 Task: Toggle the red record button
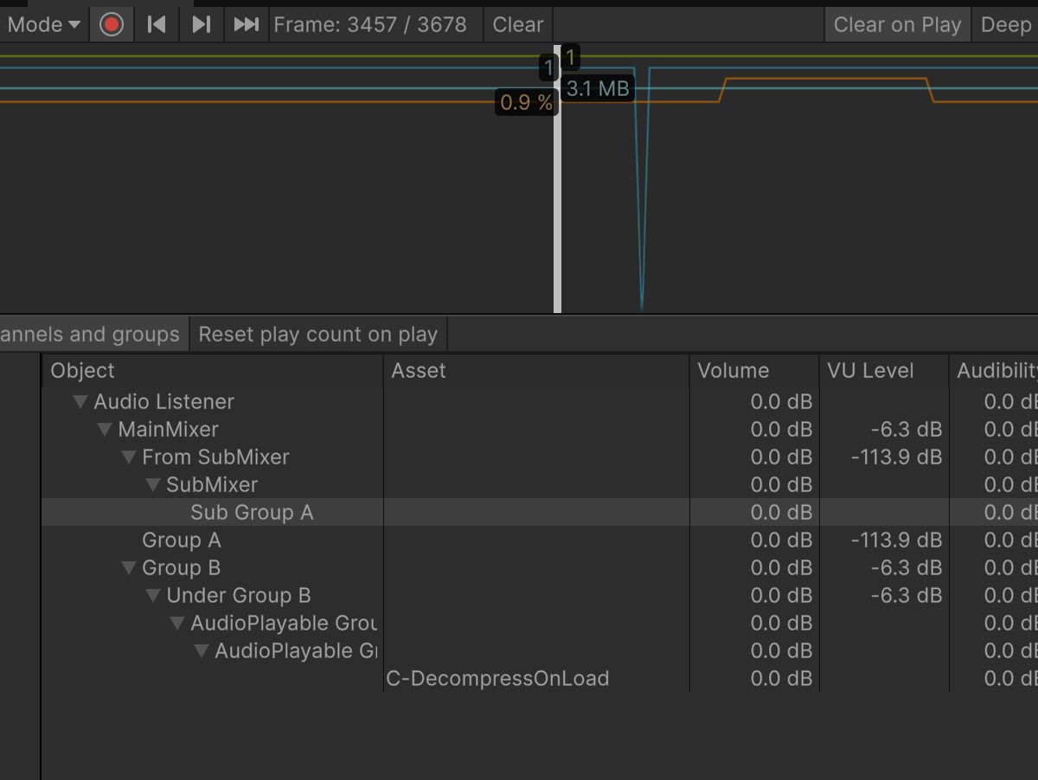[x=111, y=24]
